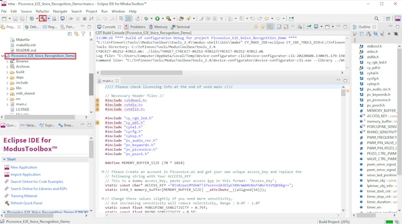Collapse the Picovoice_E2E_Voice_Recognition_Demo project

3,56
